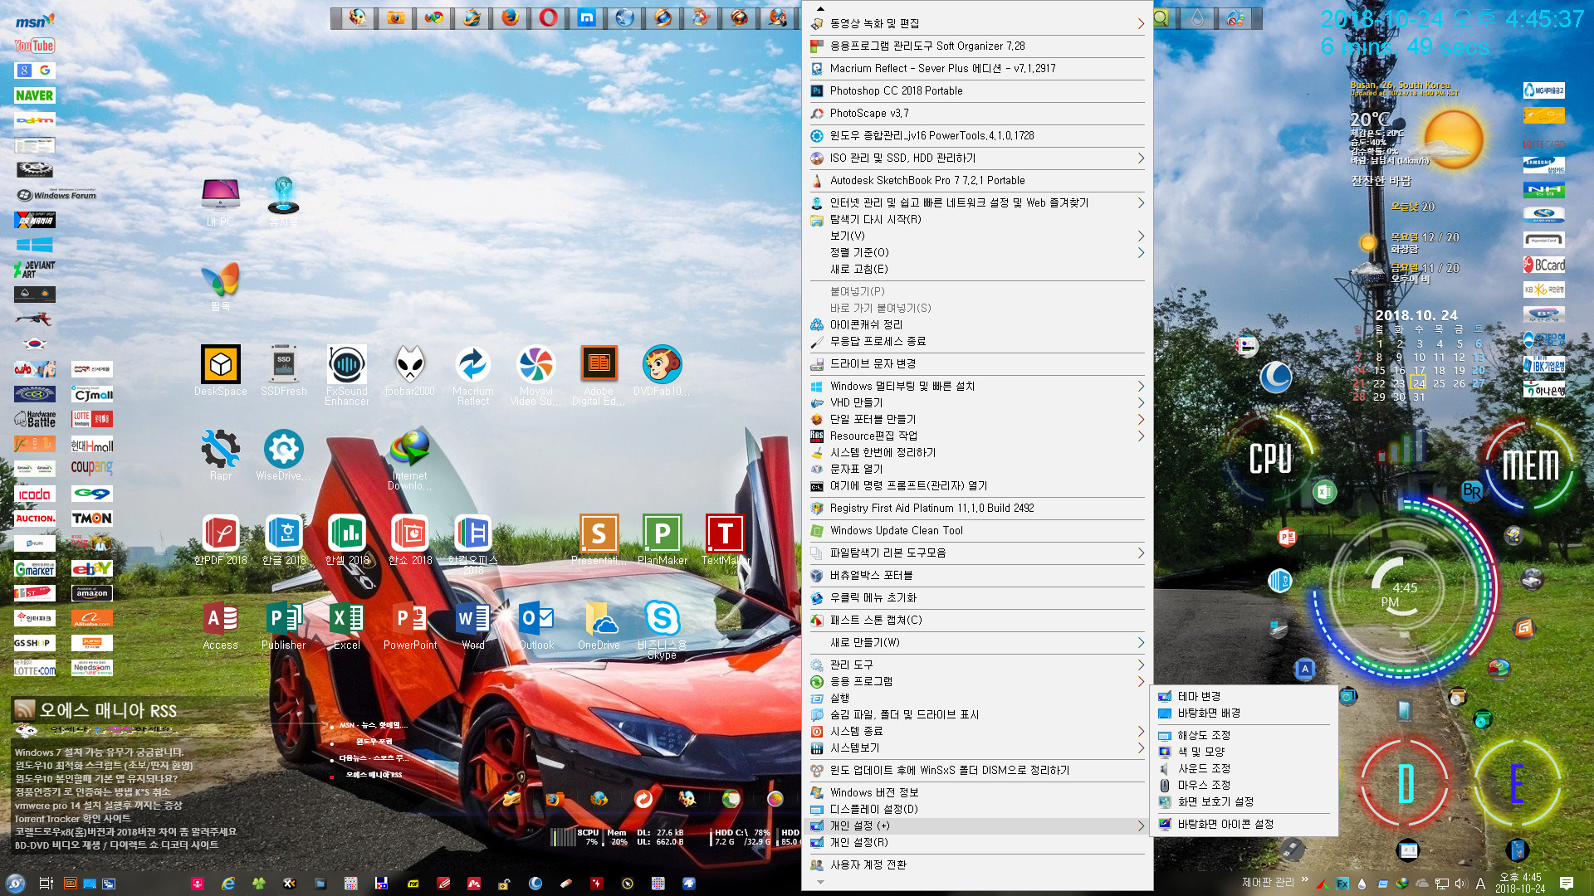Open the TMON shopping shortcut
Image resolution: width=1594 pixels, height=896 pixels.
pyautogui.click(x=91, y=519)
